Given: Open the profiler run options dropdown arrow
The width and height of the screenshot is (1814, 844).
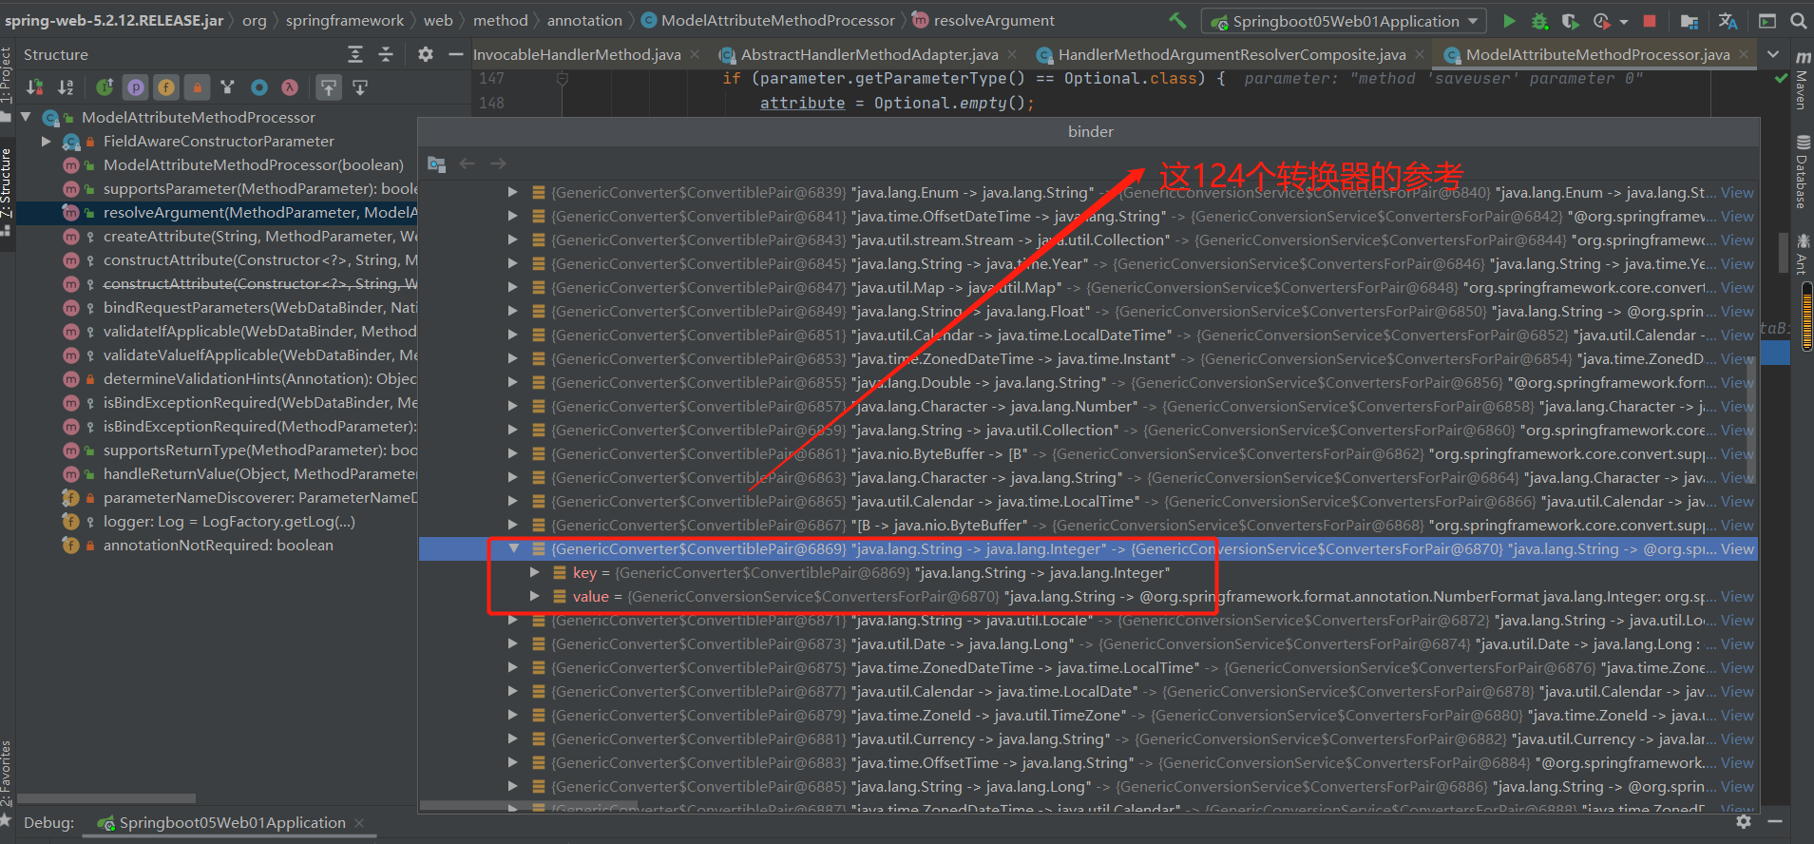Looking at the screenshot, I should (1623, 21).
